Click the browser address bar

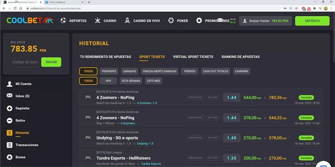[154, 8]
